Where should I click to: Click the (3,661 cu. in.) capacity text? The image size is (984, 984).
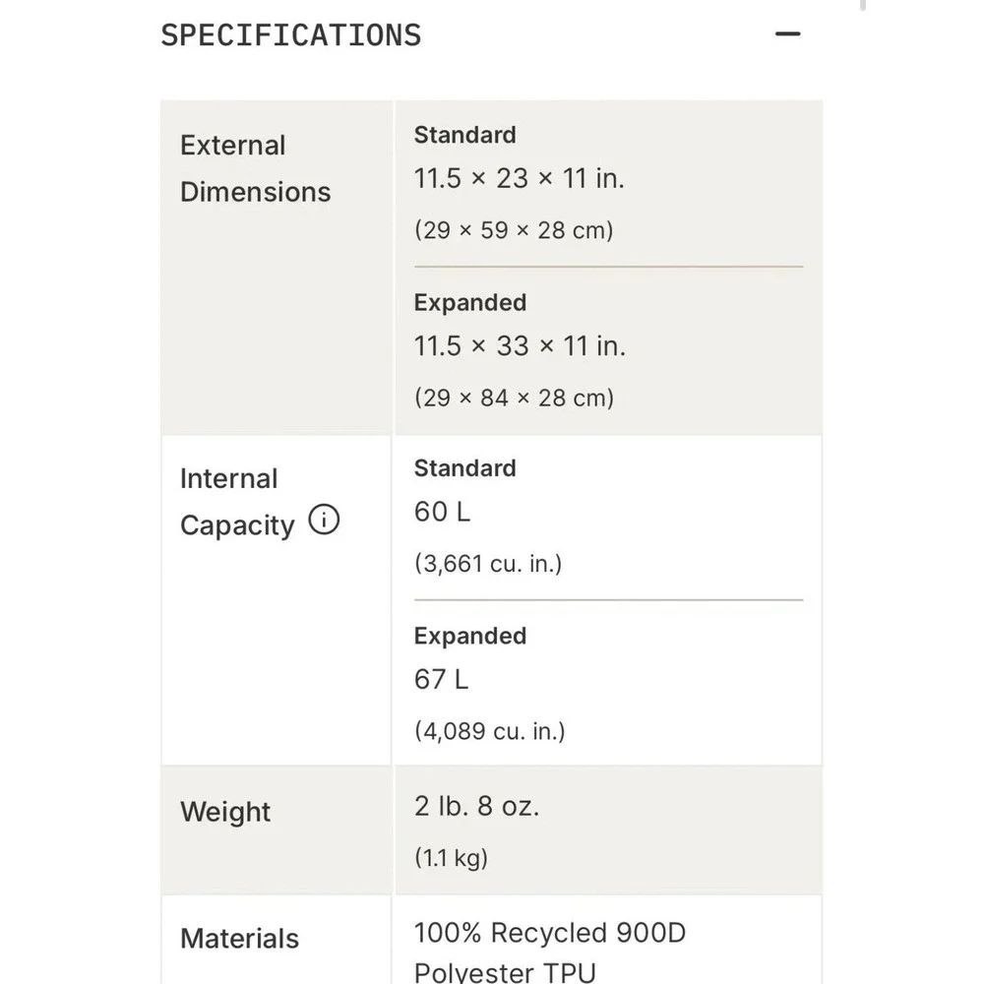[x=488, y=564]
